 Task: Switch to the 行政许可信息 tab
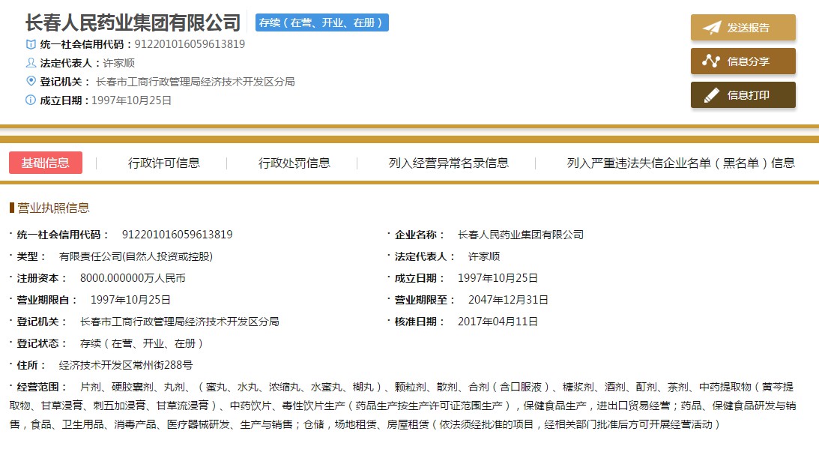pos(164,163)
